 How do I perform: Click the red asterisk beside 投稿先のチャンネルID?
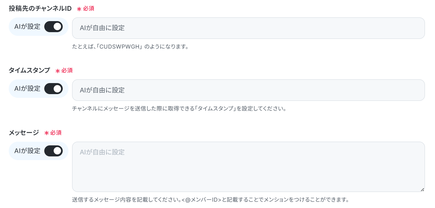tap(79, 9)
